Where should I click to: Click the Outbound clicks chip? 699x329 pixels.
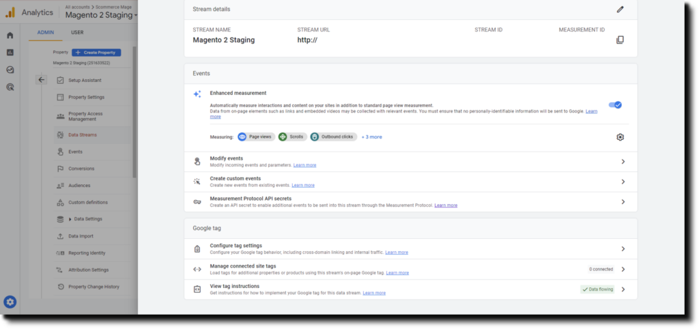[333, 137]
